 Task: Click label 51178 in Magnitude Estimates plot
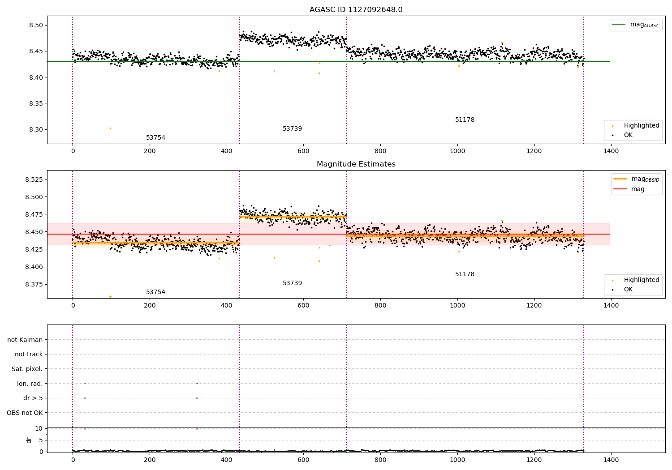[465, 274]
